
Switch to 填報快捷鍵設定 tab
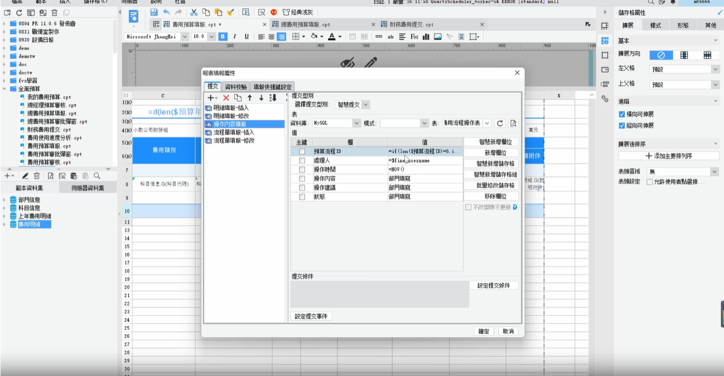click(272, 87)
